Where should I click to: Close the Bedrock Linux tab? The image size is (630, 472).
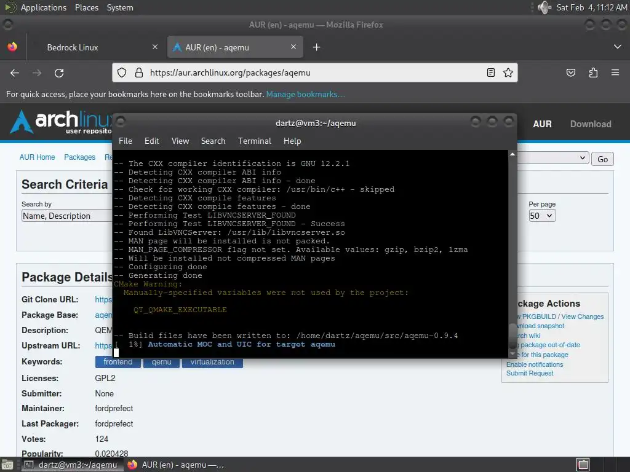pos(155,47)
